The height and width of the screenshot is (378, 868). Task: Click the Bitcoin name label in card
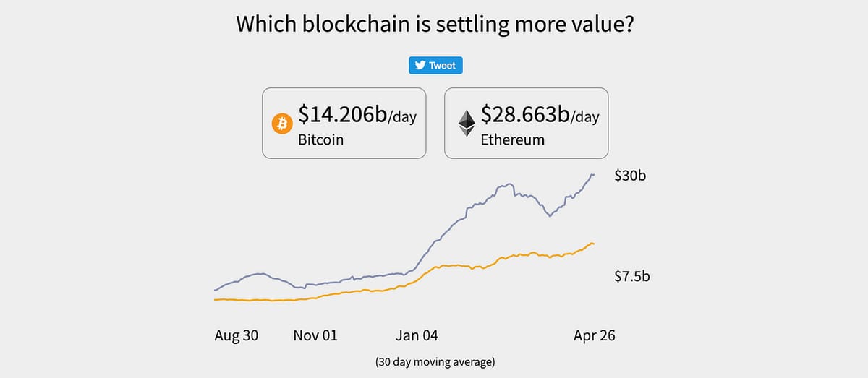(x=320, y=139)
